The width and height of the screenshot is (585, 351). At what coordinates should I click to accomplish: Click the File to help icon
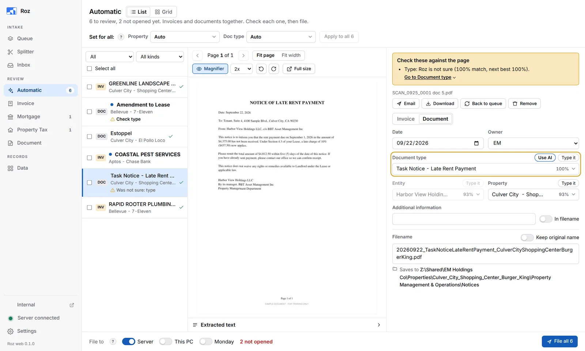[113, 341]
